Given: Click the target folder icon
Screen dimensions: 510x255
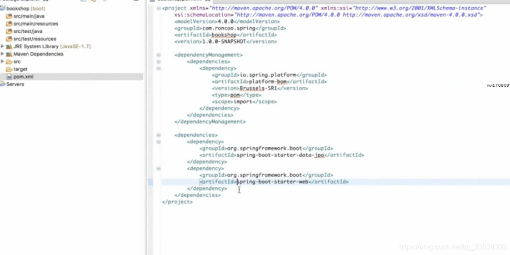Looking at the screenshot, I should pos(9,69).
